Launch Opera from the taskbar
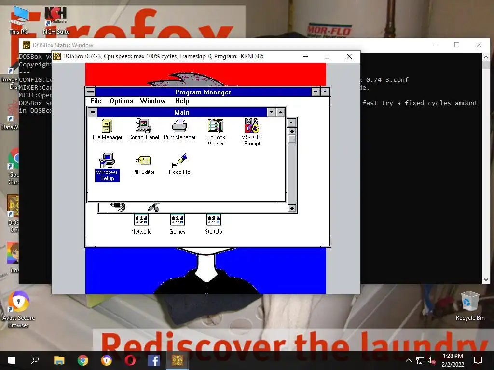This screenshot has width=494, height=370. click(x=130, y=360)
